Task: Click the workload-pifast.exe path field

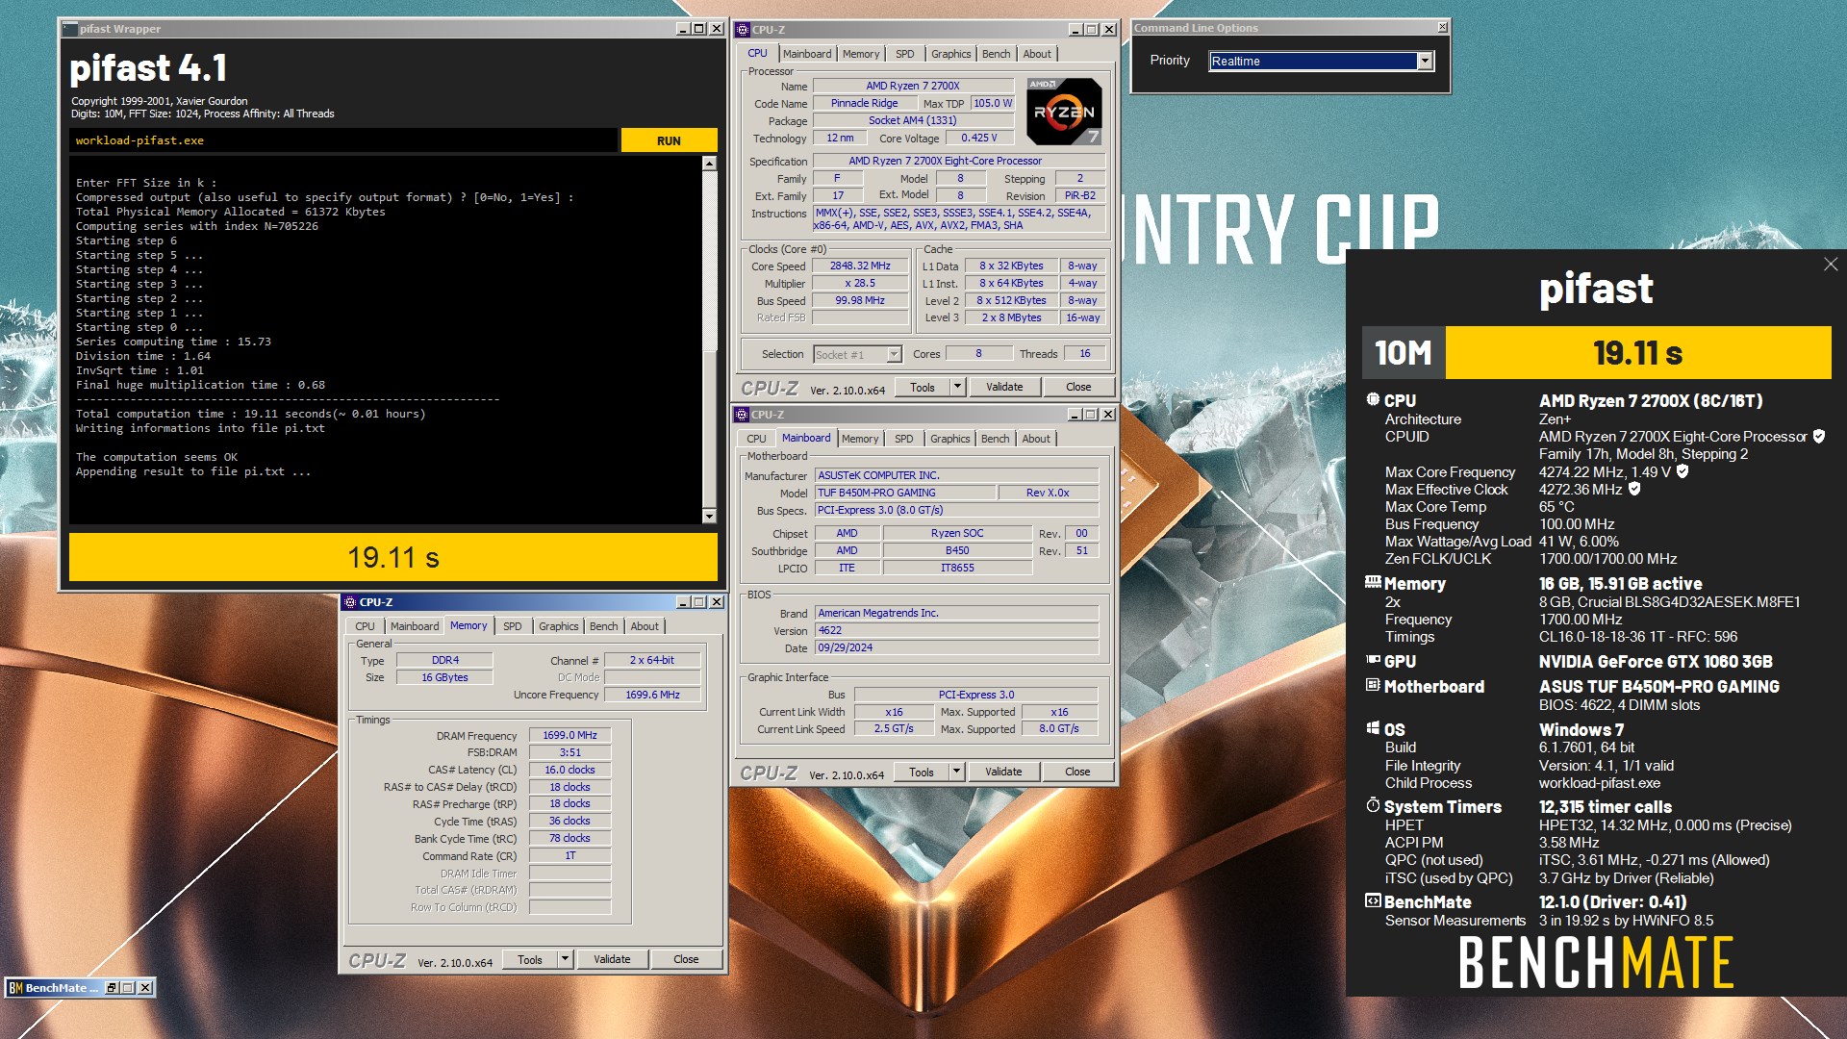Action: coord(343,140)
